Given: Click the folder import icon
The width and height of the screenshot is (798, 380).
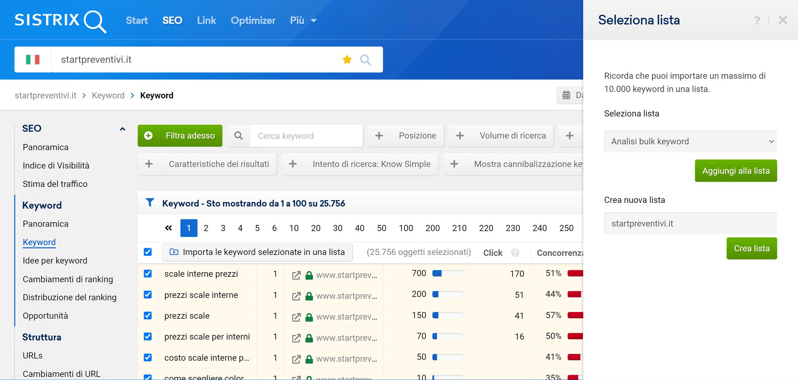Looking at the screenshot, I should 174,252.
